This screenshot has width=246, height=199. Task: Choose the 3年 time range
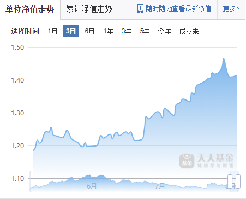coord(127,31)
